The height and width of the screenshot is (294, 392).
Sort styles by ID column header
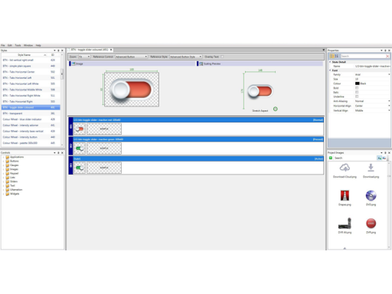point(53,55)
